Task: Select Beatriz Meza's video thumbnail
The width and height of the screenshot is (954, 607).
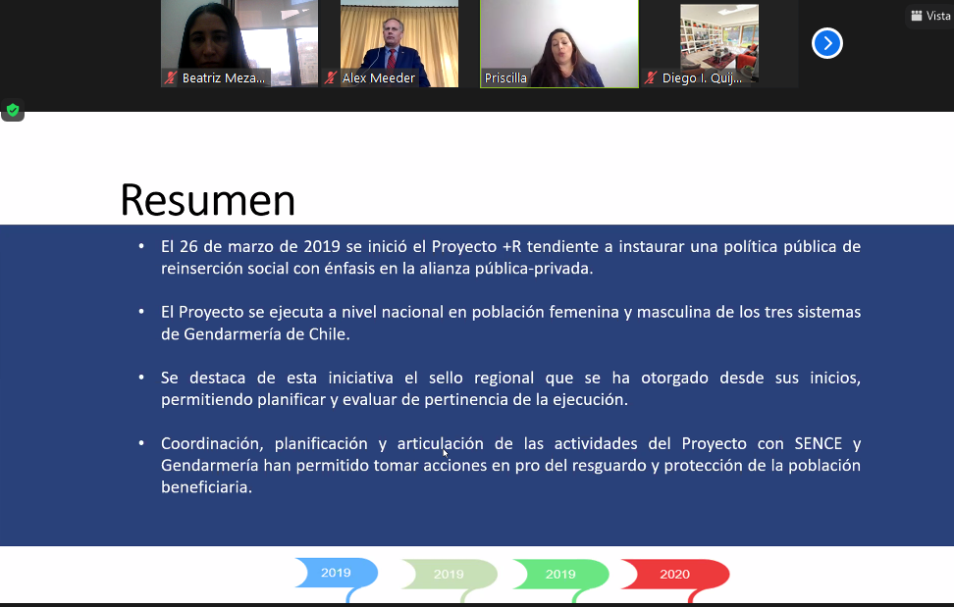Action: coord(238,37)
